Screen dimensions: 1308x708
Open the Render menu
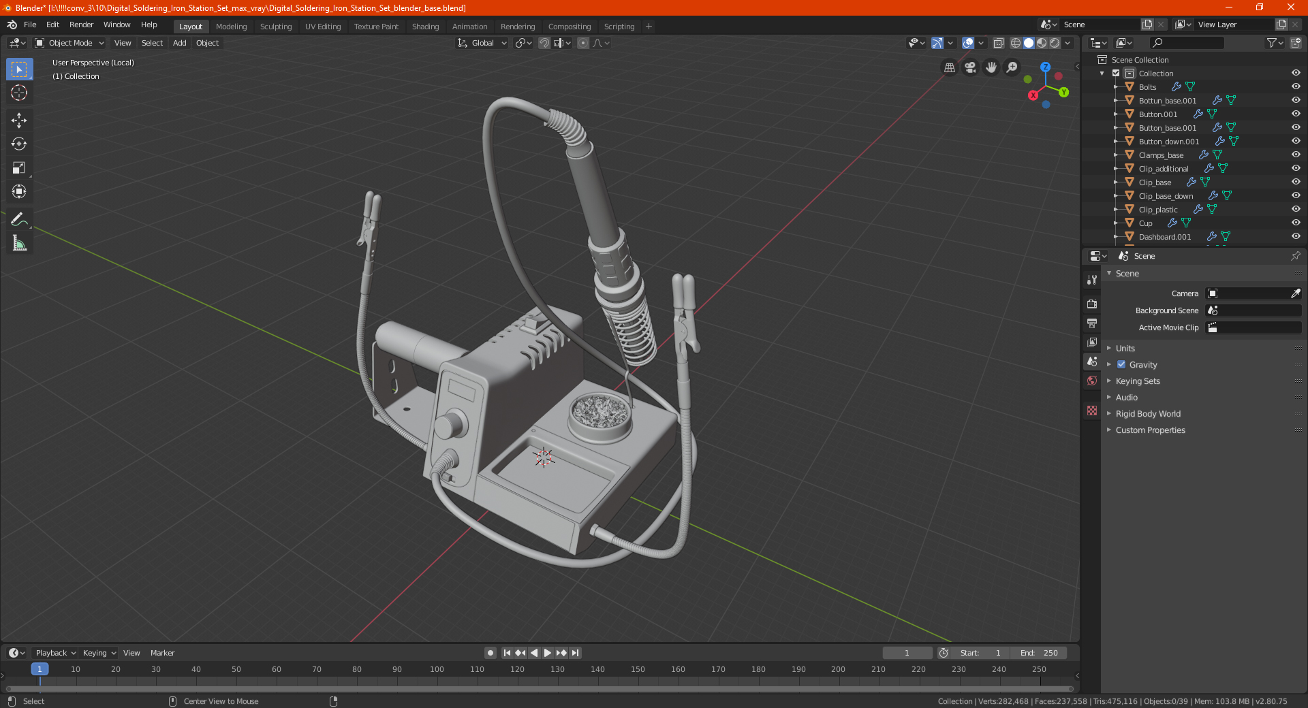(x=81, y=25)
